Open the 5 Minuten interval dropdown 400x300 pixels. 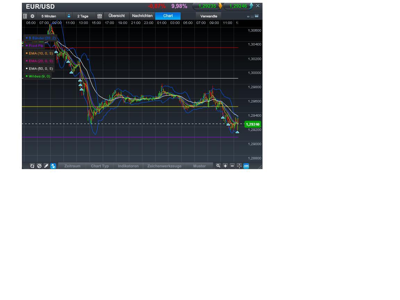pos(49,16)
